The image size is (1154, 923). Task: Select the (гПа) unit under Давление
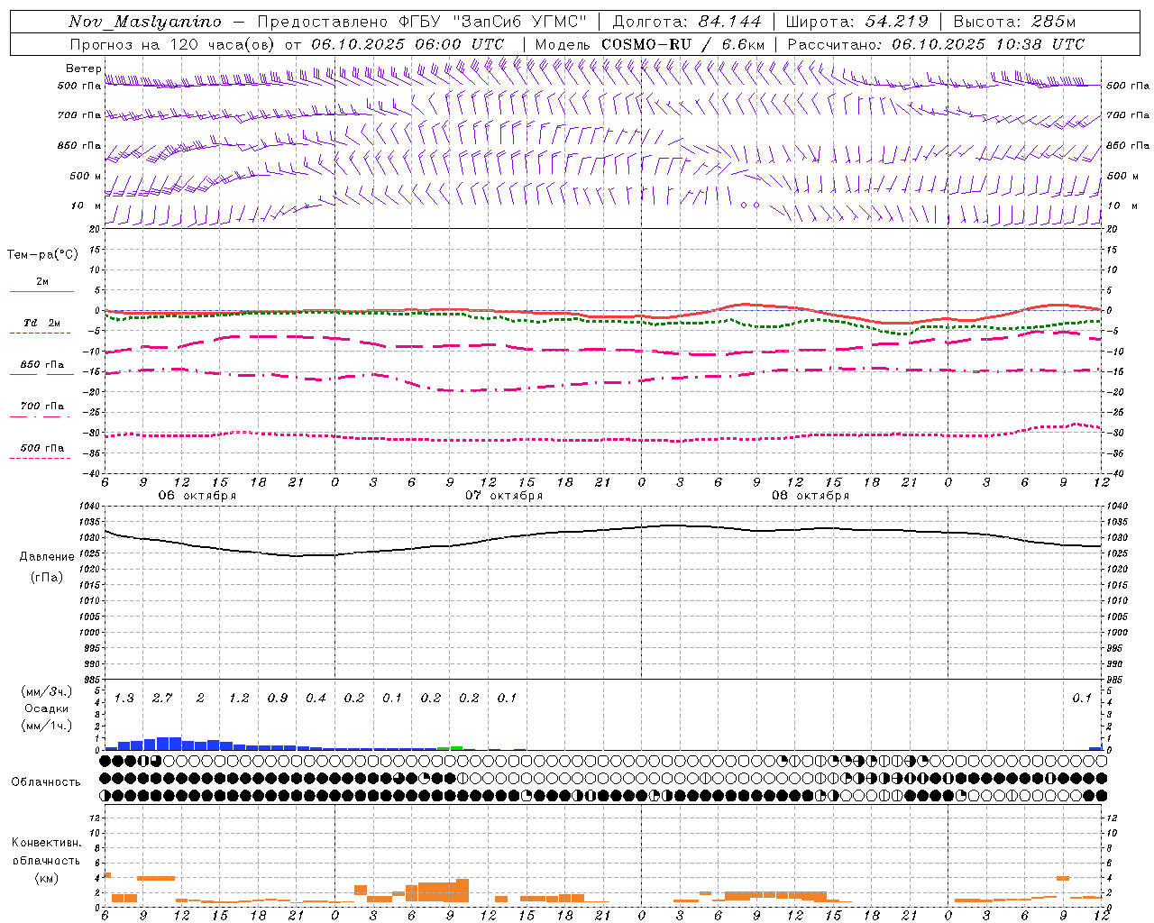pyautogui.click(x=47, y=578)
